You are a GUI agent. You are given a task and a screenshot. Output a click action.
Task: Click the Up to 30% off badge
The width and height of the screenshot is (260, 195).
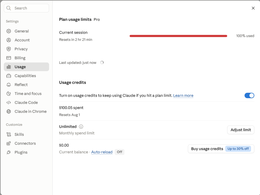238,149
